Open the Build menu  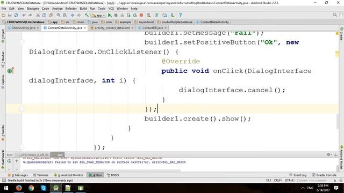[x=83, y=9]
